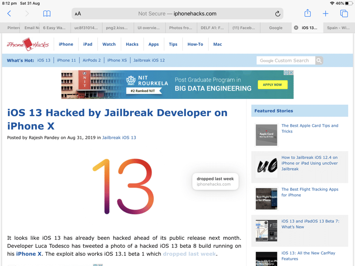
Task: Click the iPhoneHacks site logo
Action: 28,44
